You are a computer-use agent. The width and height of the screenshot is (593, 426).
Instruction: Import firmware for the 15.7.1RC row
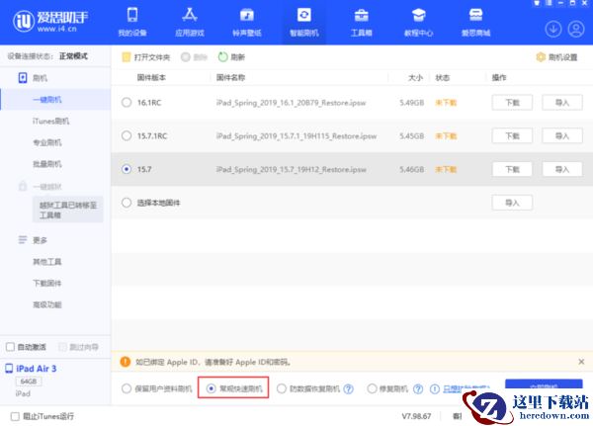tap(562, 135)
